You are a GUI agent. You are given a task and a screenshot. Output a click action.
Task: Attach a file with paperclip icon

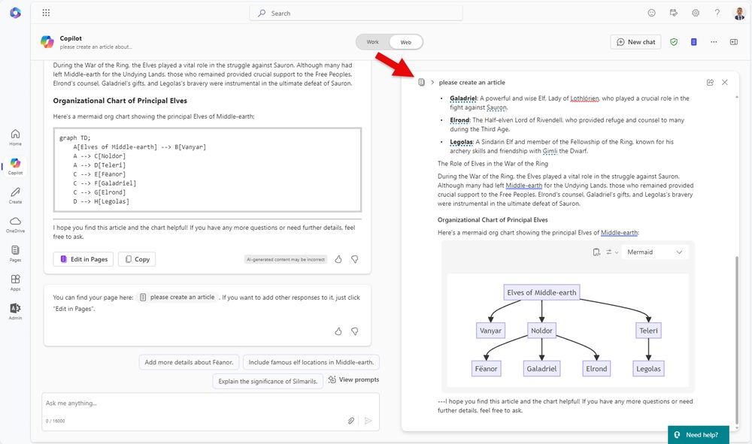[x=351, y=421]
